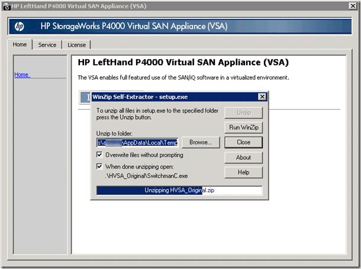This screenshot has height=269, width=361.
Task: Close the WinZip Self-Extractor with its X
Action: (262, 97)
